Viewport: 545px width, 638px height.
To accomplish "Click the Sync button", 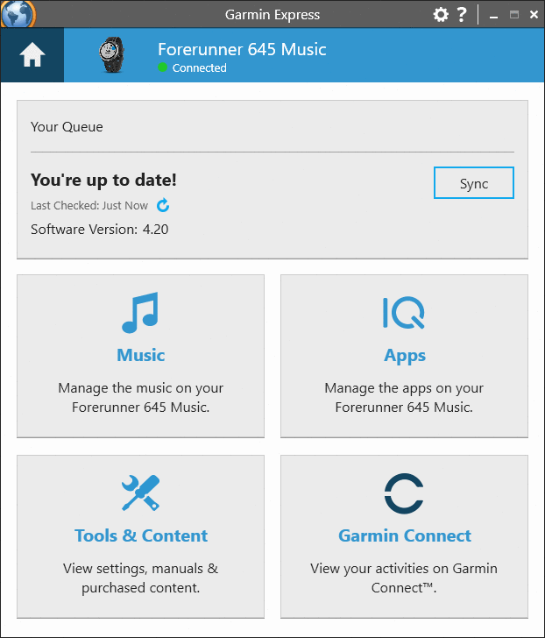I will click(x=474, y=182).
